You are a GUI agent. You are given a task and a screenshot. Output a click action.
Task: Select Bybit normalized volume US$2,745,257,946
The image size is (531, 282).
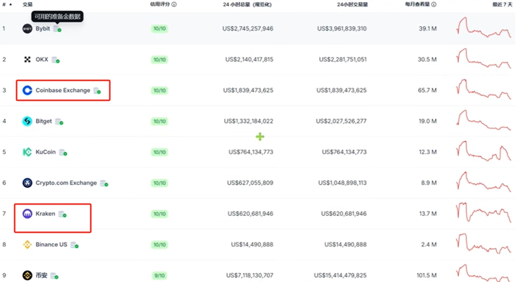(247, 29)
